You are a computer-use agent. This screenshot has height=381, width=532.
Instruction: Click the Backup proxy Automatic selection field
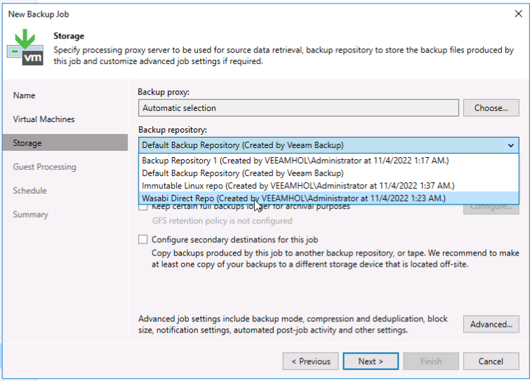[298, 108]
